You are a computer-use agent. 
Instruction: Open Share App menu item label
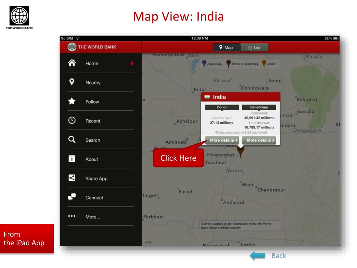coord(96,178)
